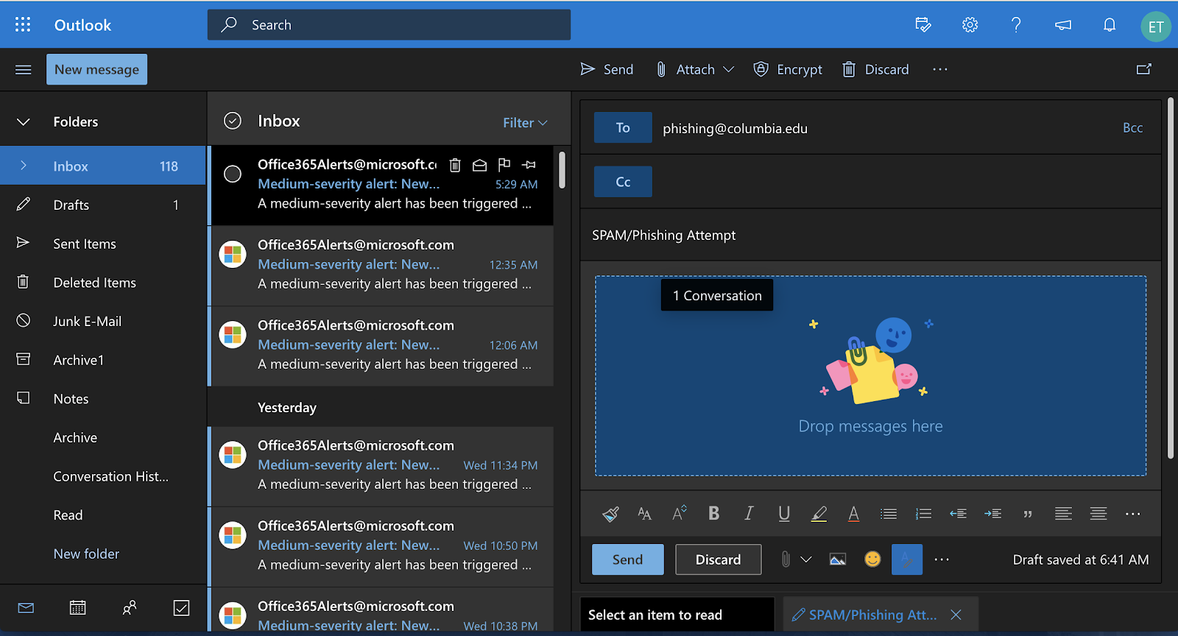Pin the 5:29 AM alert message
The width and height of the screenshot is (1178, 636).
(529, 165)
